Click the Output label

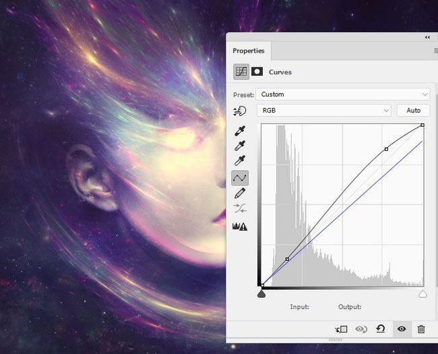point(350,307)
